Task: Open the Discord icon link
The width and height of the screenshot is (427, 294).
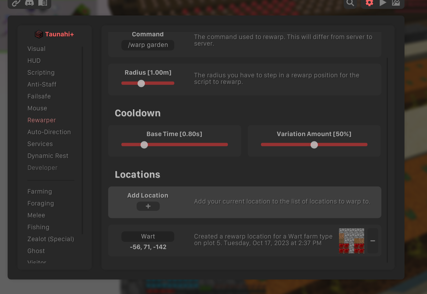Action: pyautogui.click(x=29, y=3)
